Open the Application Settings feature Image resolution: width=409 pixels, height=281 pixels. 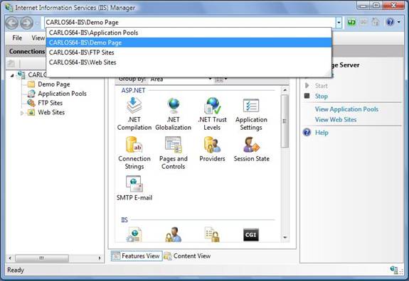click(251, 114)
